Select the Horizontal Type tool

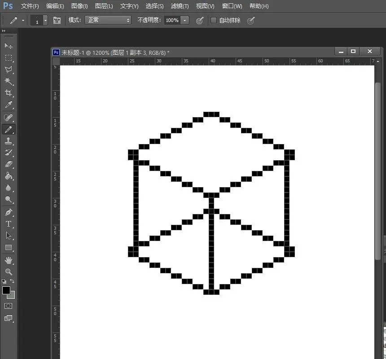pos(9,223)
